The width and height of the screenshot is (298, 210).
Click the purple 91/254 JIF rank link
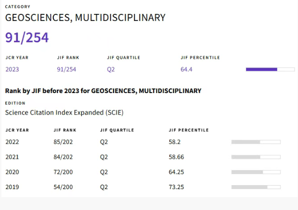[x=66, y=70]
